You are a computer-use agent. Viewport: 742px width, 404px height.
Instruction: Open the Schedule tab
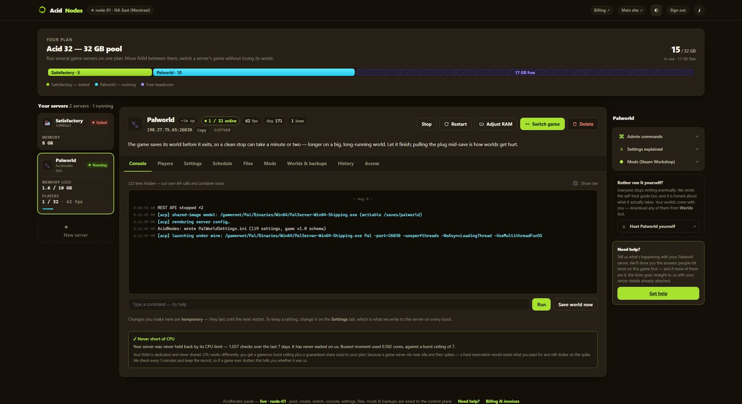222,164
